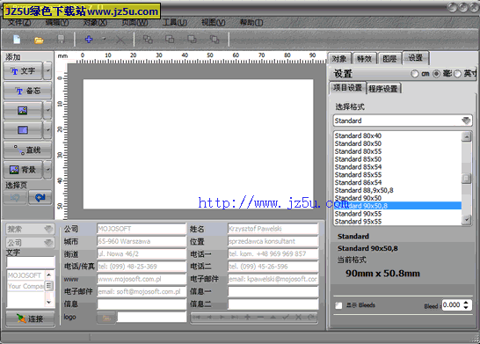The image size is (480, 344).
Task: Expand the shape button dropdown arrow
Action: (47, 130)
